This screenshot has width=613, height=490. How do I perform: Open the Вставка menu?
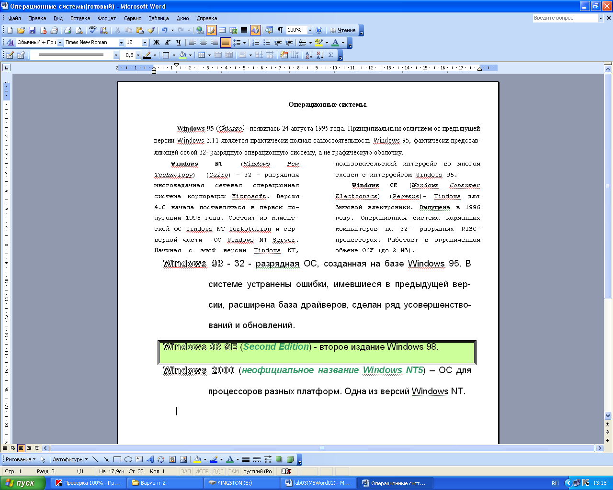pos(80,18)
